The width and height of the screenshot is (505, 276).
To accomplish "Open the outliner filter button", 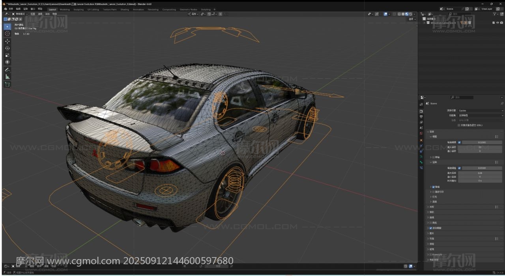I will (x=494, y=14).
